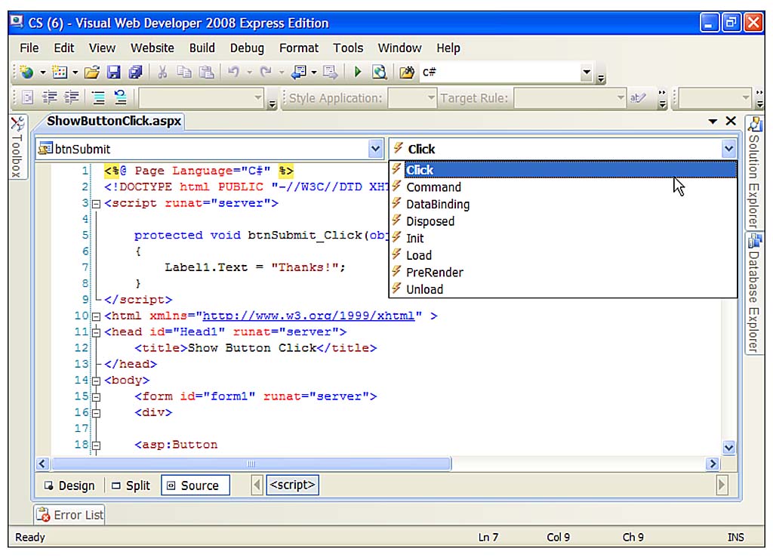Open the File menu
773x558 pixels.
click(29, 48)
